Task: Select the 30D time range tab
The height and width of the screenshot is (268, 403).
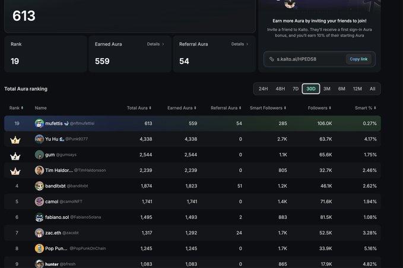Action: (311, 89)
